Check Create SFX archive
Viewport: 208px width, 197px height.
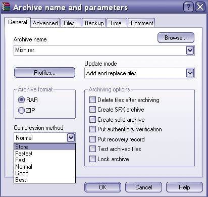point(92,110)
